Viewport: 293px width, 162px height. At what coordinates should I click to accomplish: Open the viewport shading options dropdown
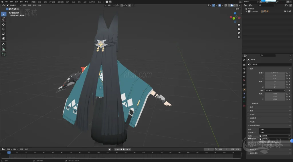click(239, 5)
